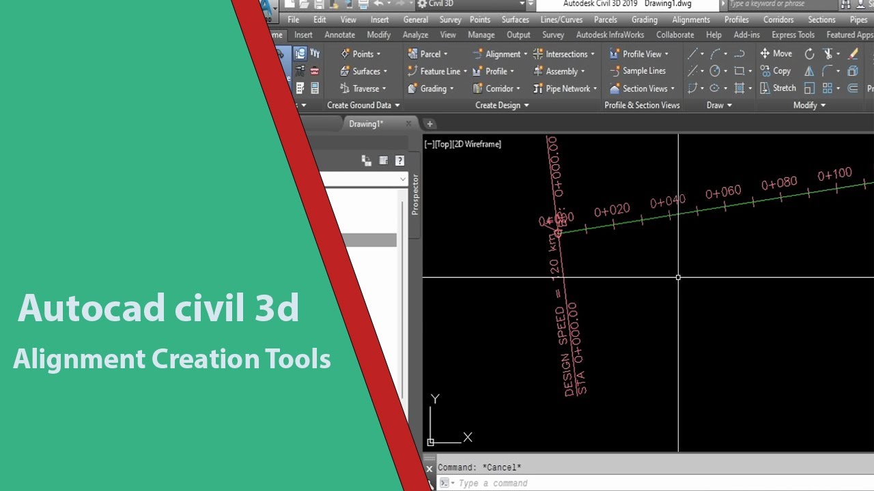
Task: Switch to the Annotate ribbon tab
Action: coord(339,35)
